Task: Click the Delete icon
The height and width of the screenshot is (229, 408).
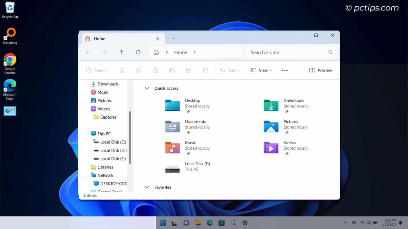Action: pyautogui.click(x=205, y=70)
